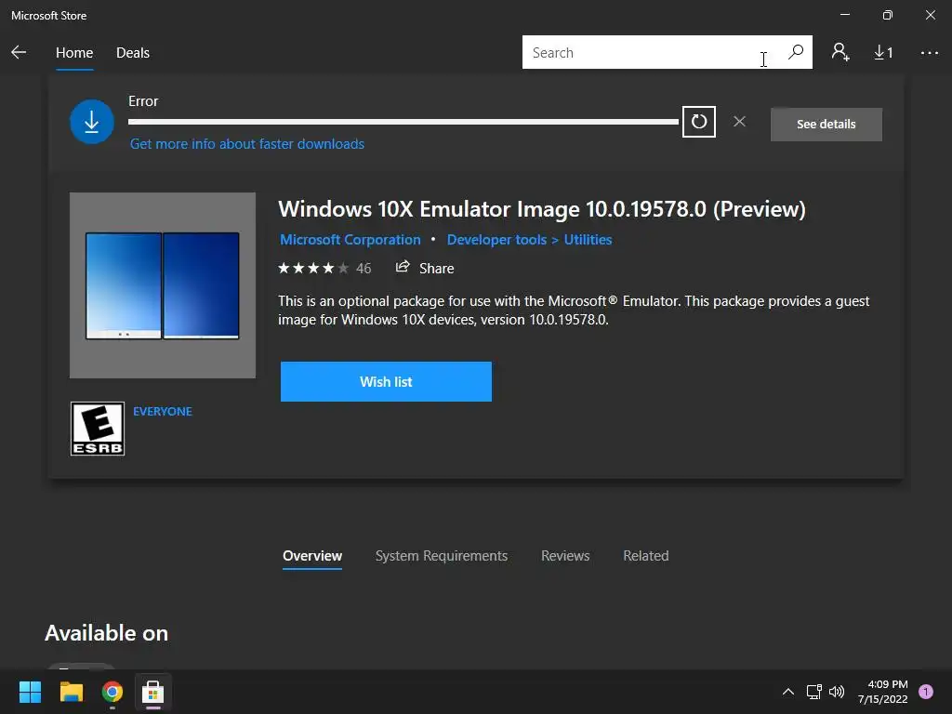Open the network status tray icon
Viewport: 952px width, 714px height.
(x=813, y=692)
